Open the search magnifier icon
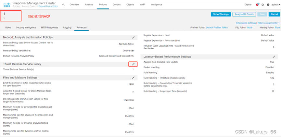 pos(63,5)
